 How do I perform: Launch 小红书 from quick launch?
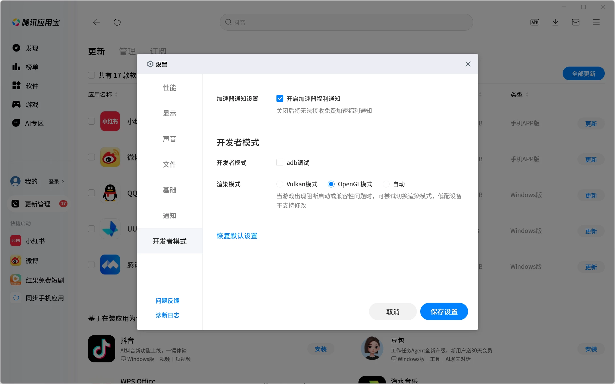(x=28, y=241)
